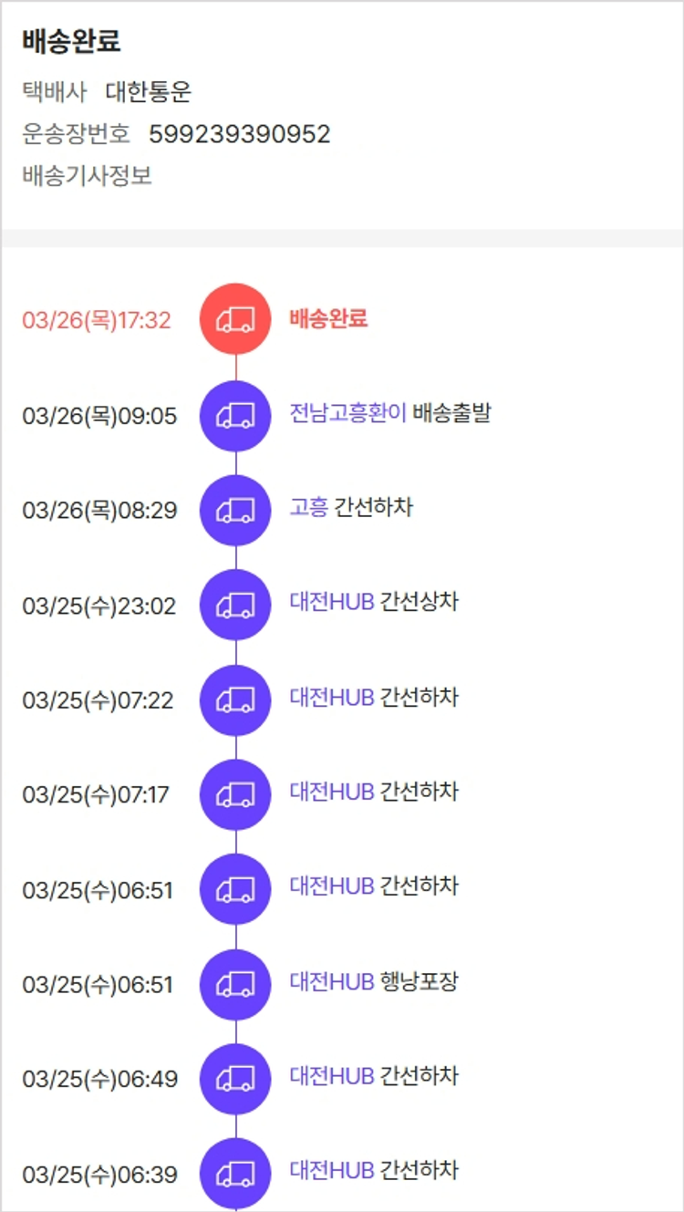Click truck icon for 06:39 entry
The width and height of the screenshot is (684, 1212).
235,1174
